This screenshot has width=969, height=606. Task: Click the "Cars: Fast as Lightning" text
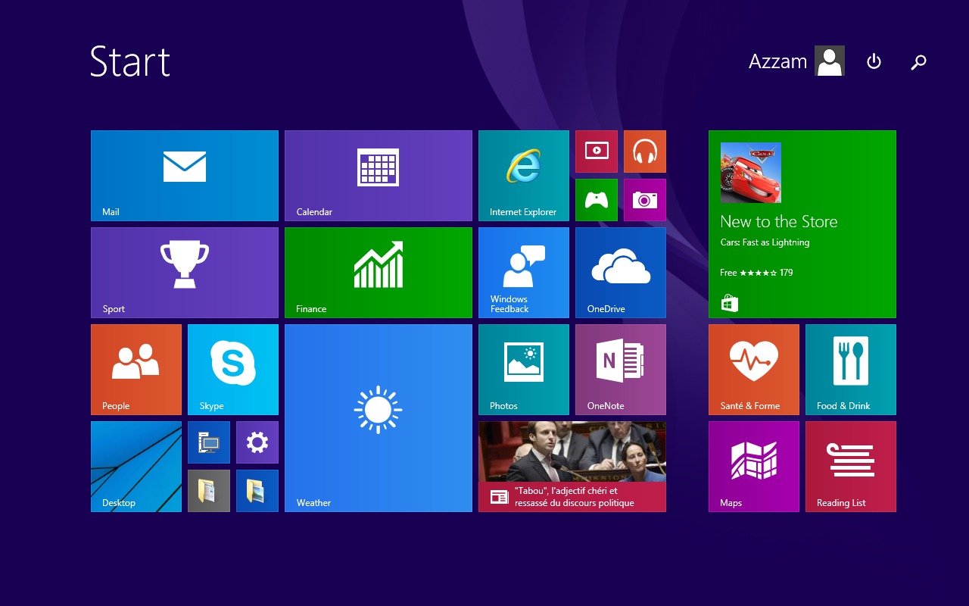point(765,242)
